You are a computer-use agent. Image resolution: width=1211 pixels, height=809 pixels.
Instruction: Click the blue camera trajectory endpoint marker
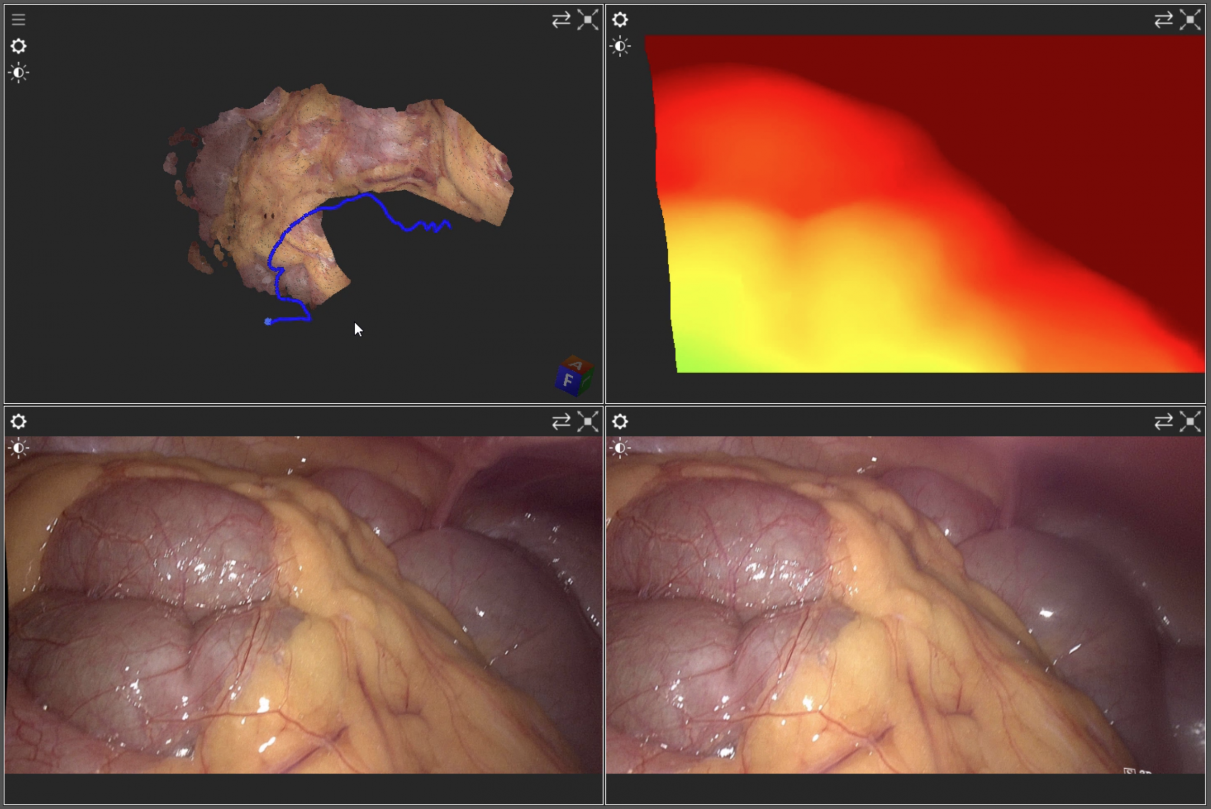pos(268,321)
